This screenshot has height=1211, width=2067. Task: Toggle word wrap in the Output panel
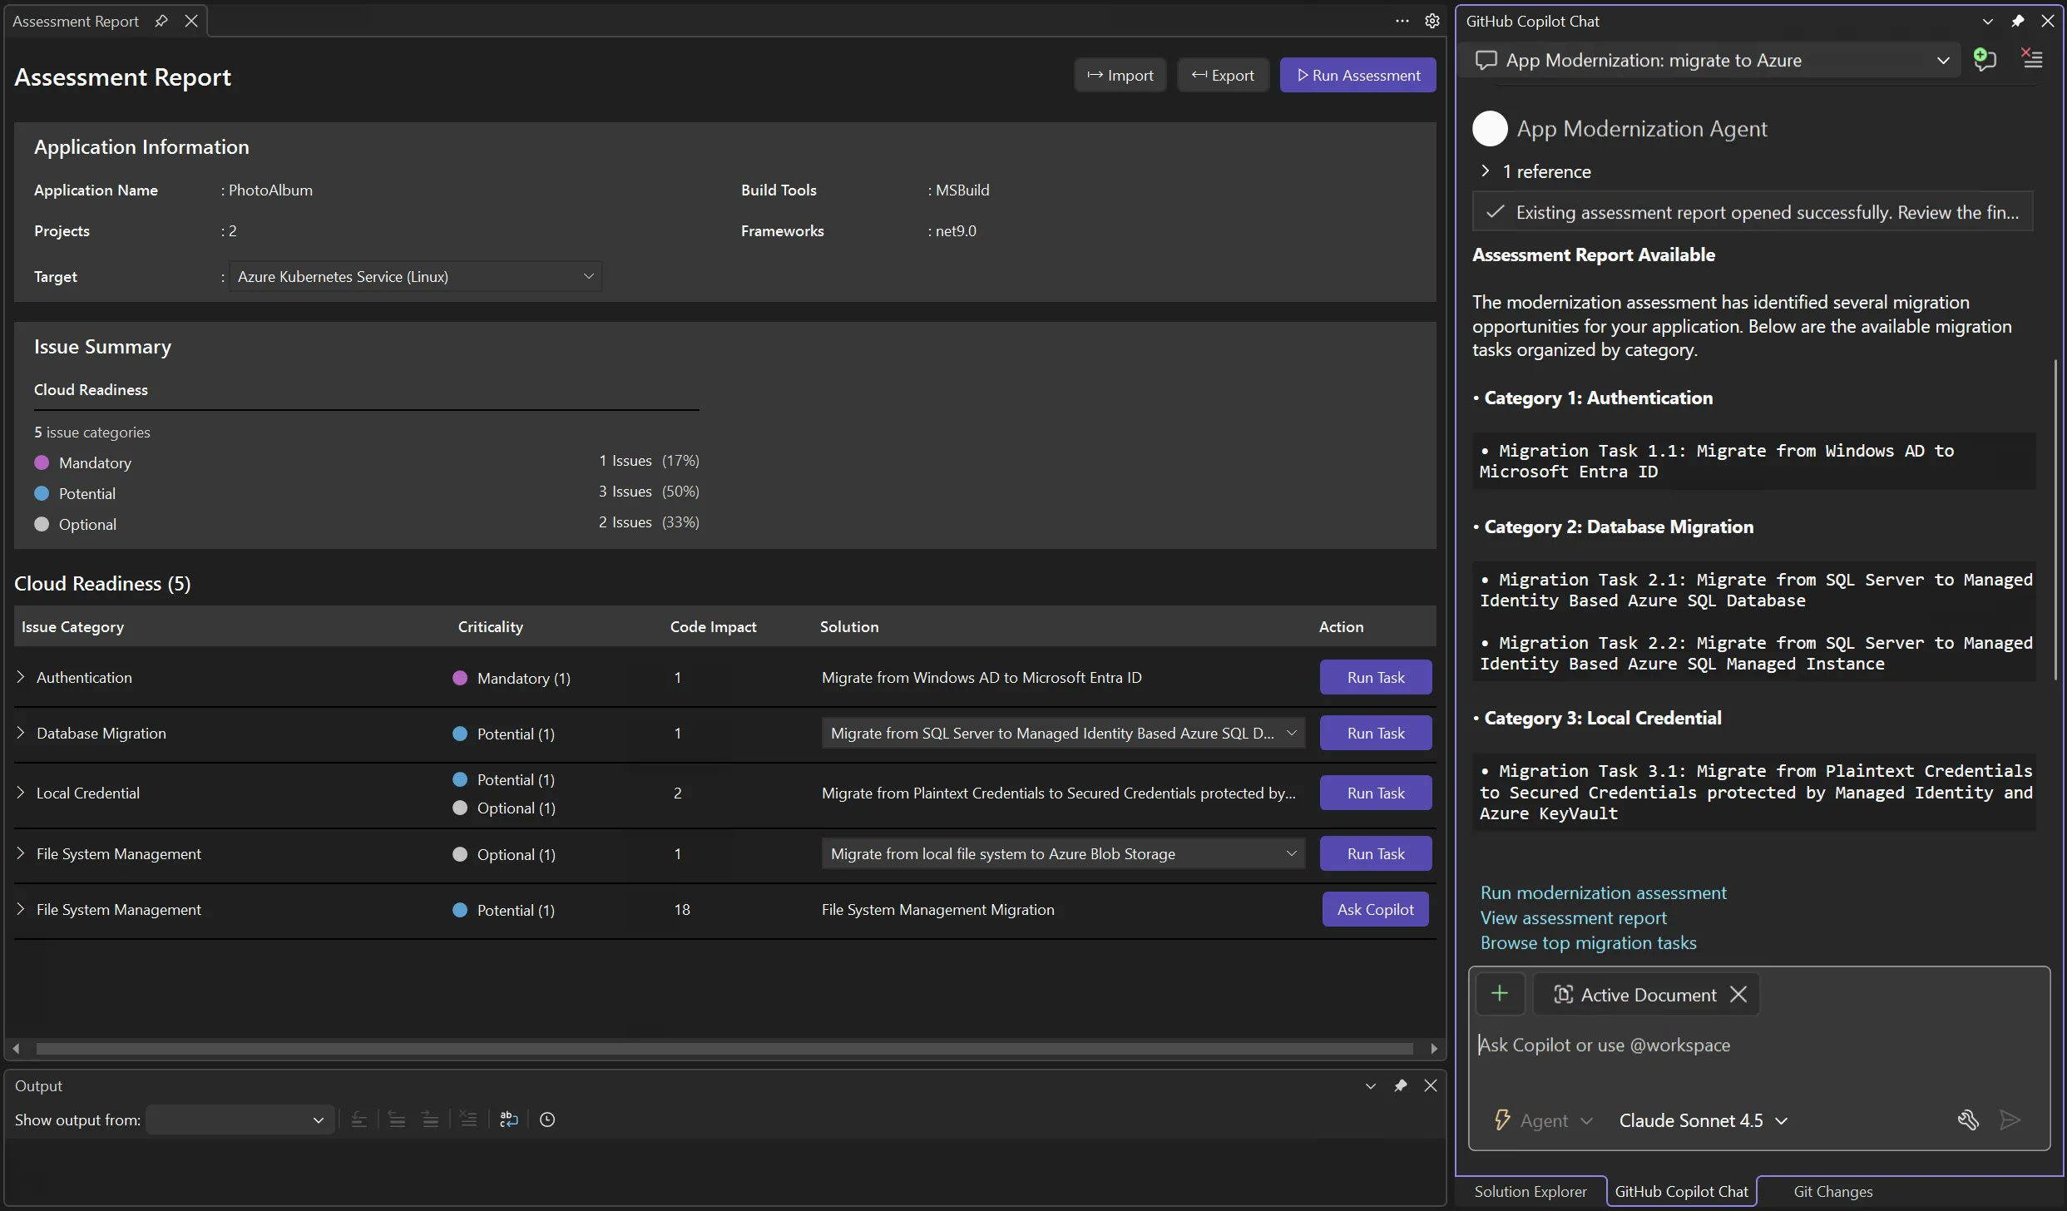pyautogui.click(x=508, y=1119)
